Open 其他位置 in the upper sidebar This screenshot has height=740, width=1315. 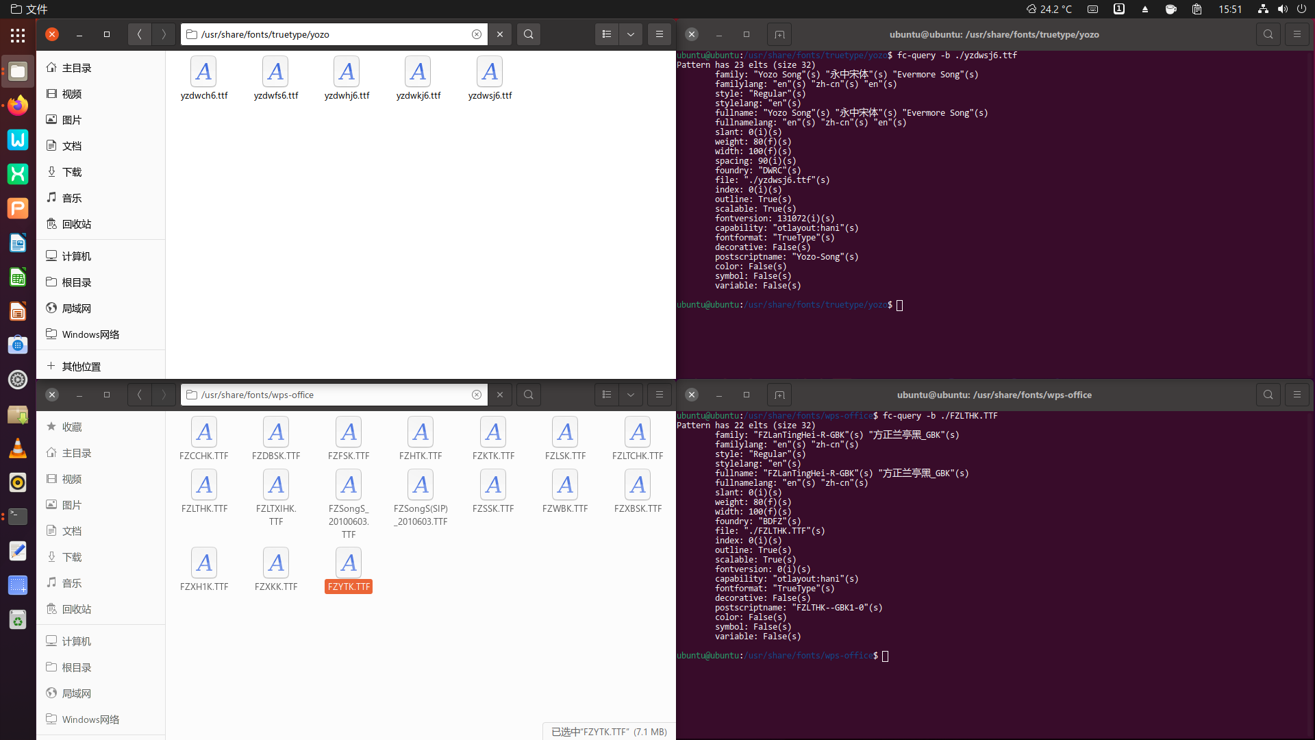click(x=101, y=367)
